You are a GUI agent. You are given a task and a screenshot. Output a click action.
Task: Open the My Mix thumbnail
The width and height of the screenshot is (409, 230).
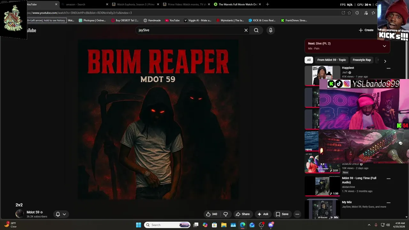pyautogui.click(x=322, y=209)
